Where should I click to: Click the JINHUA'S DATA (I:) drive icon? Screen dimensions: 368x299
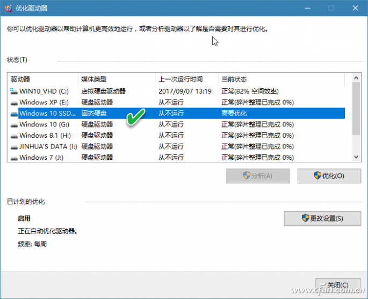[x=14, y=147]
